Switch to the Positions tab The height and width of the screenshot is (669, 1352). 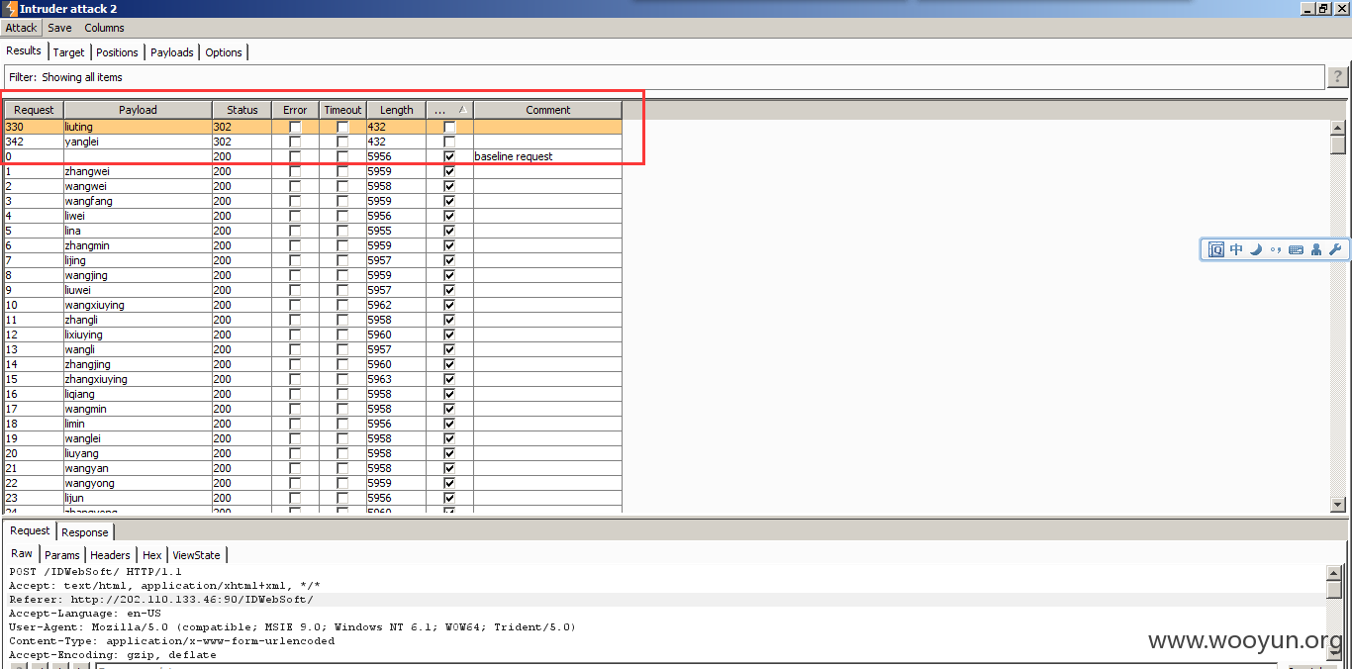117,52
